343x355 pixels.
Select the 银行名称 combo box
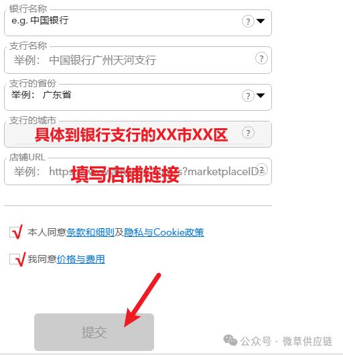(138, 23)
